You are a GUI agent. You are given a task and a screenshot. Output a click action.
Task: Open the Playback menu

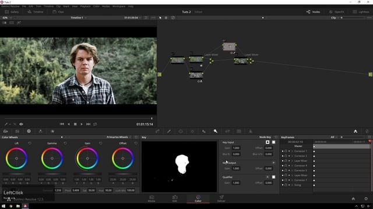(x=86, y=6)
